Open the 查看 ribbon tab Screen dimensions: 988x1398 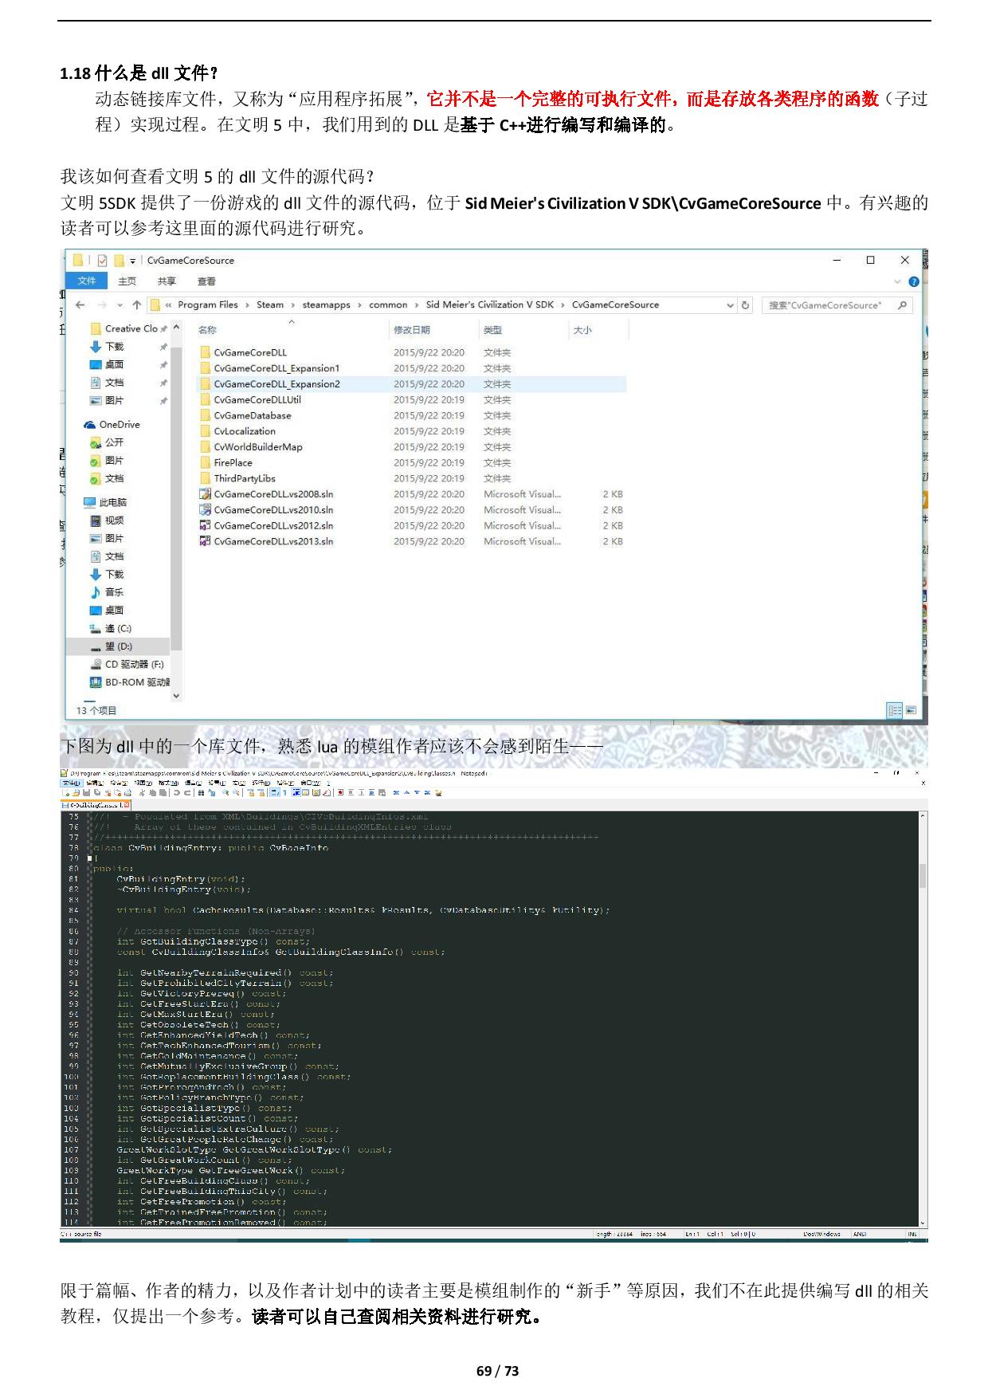(x=206, y=281)
